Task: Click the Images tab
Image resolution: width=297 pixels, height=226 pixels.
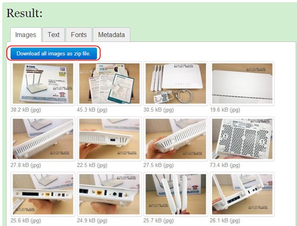Action: tap(26, 35)
